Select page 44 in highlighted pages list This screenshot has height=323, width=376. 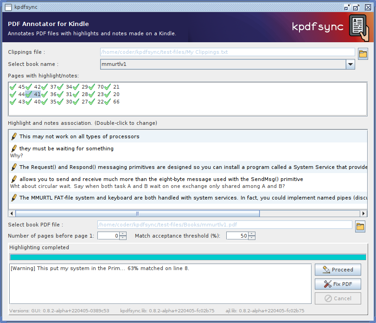click(x=17, y=94)
